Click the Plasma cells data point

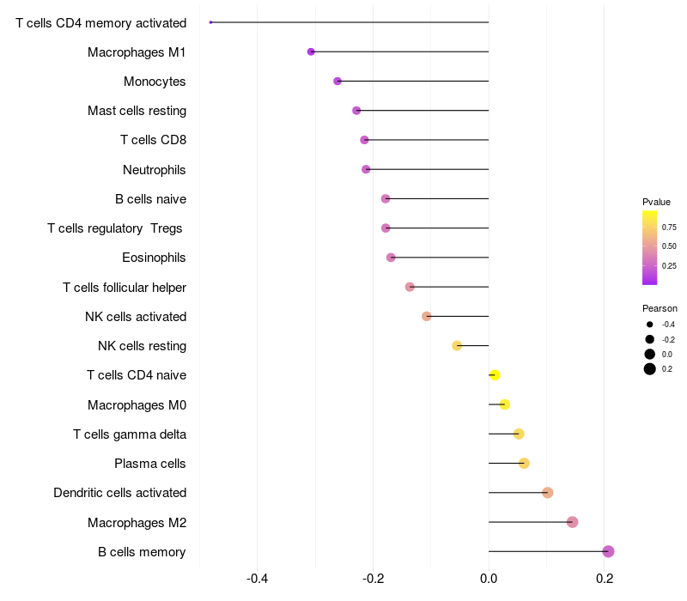[524, 464]
